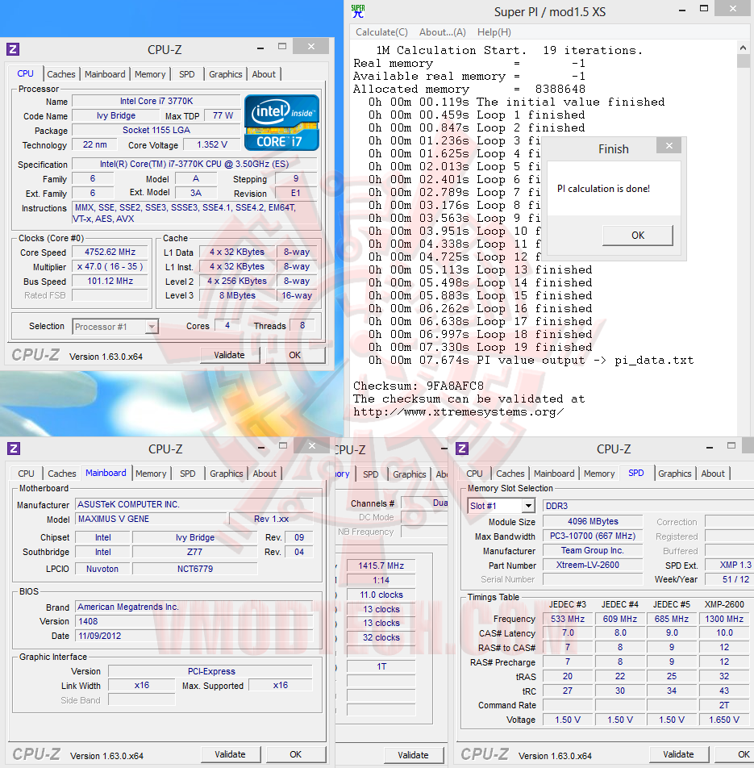Switch to Mainboard tab in top CPU-Z window
The width and height of the screenshot is (754, 768).
[105, 74]
